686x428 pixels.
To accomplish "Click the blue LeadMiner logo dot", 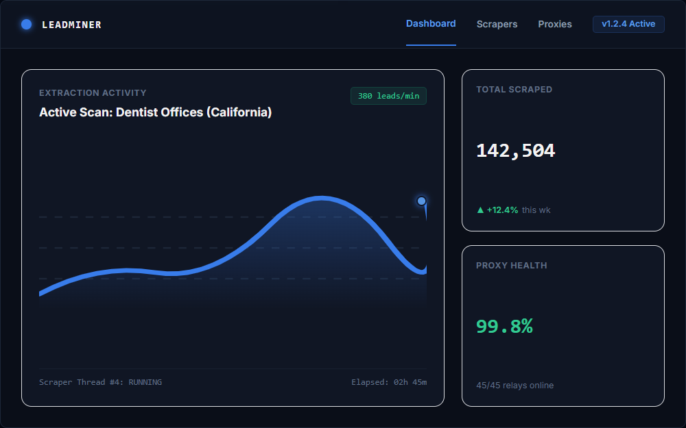I will [x=26, y=25].
